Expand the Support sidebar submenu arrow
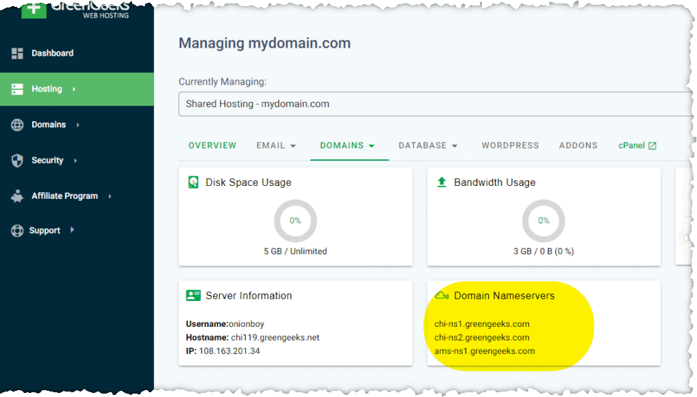The width and height of the screenshot is (697, 397). [72, 230]
